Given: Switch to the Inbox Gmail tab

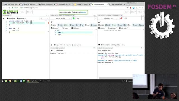Looking at the screenshot, I should click(x=64, y=4).
